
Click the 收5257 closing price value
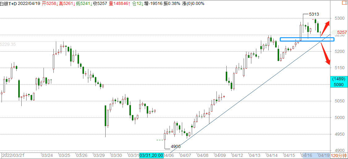pos(101,4)
